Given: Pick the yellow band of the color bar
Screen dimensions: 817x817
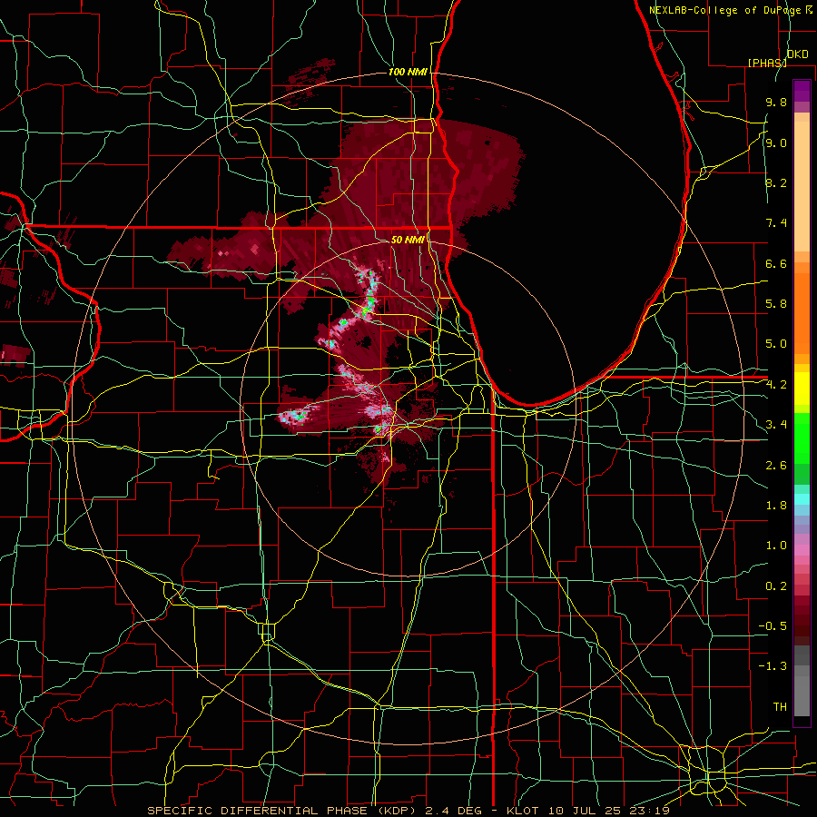Looking at the screenshot, I should (802, 389).
